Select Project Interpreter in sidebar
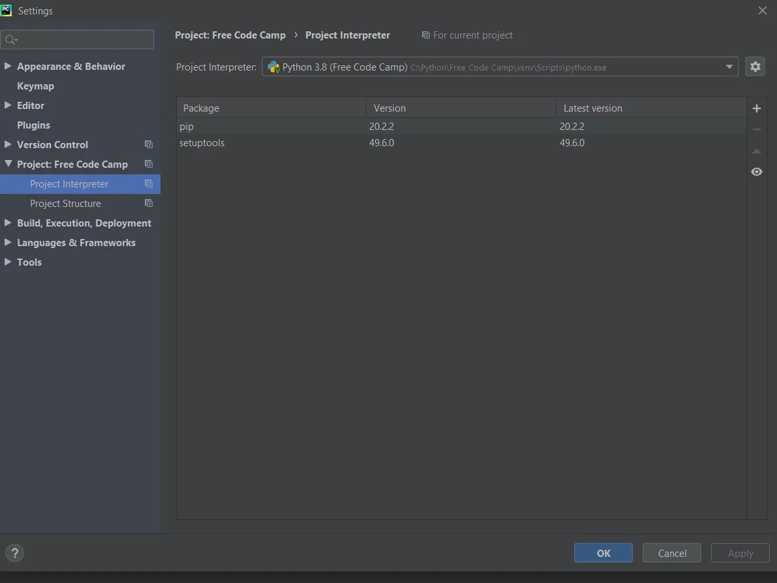The image size is (777, 583). click(x=80, y=184)
